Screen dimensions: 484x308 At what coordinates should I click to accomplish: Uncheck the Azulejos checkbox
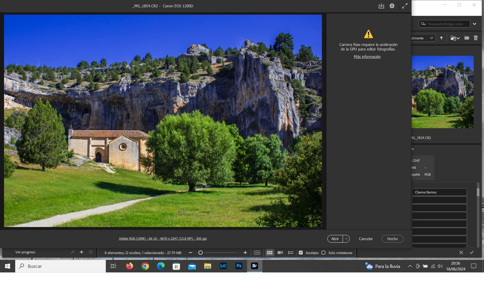tap(300, 253)
